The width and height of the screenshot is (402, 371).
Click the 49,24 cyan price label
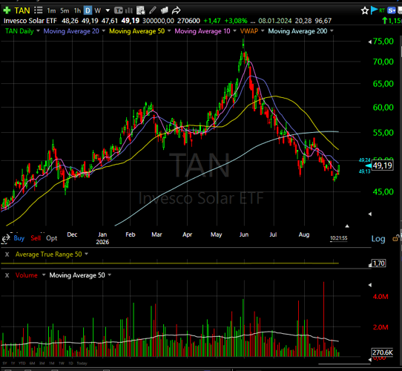[365, 160]
